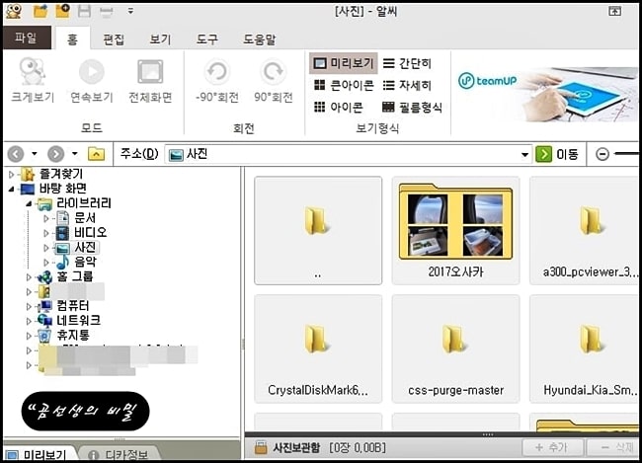This screenshot has width=642, height=463.
Task: Expand the 문서 tree node
Action: 45,218
